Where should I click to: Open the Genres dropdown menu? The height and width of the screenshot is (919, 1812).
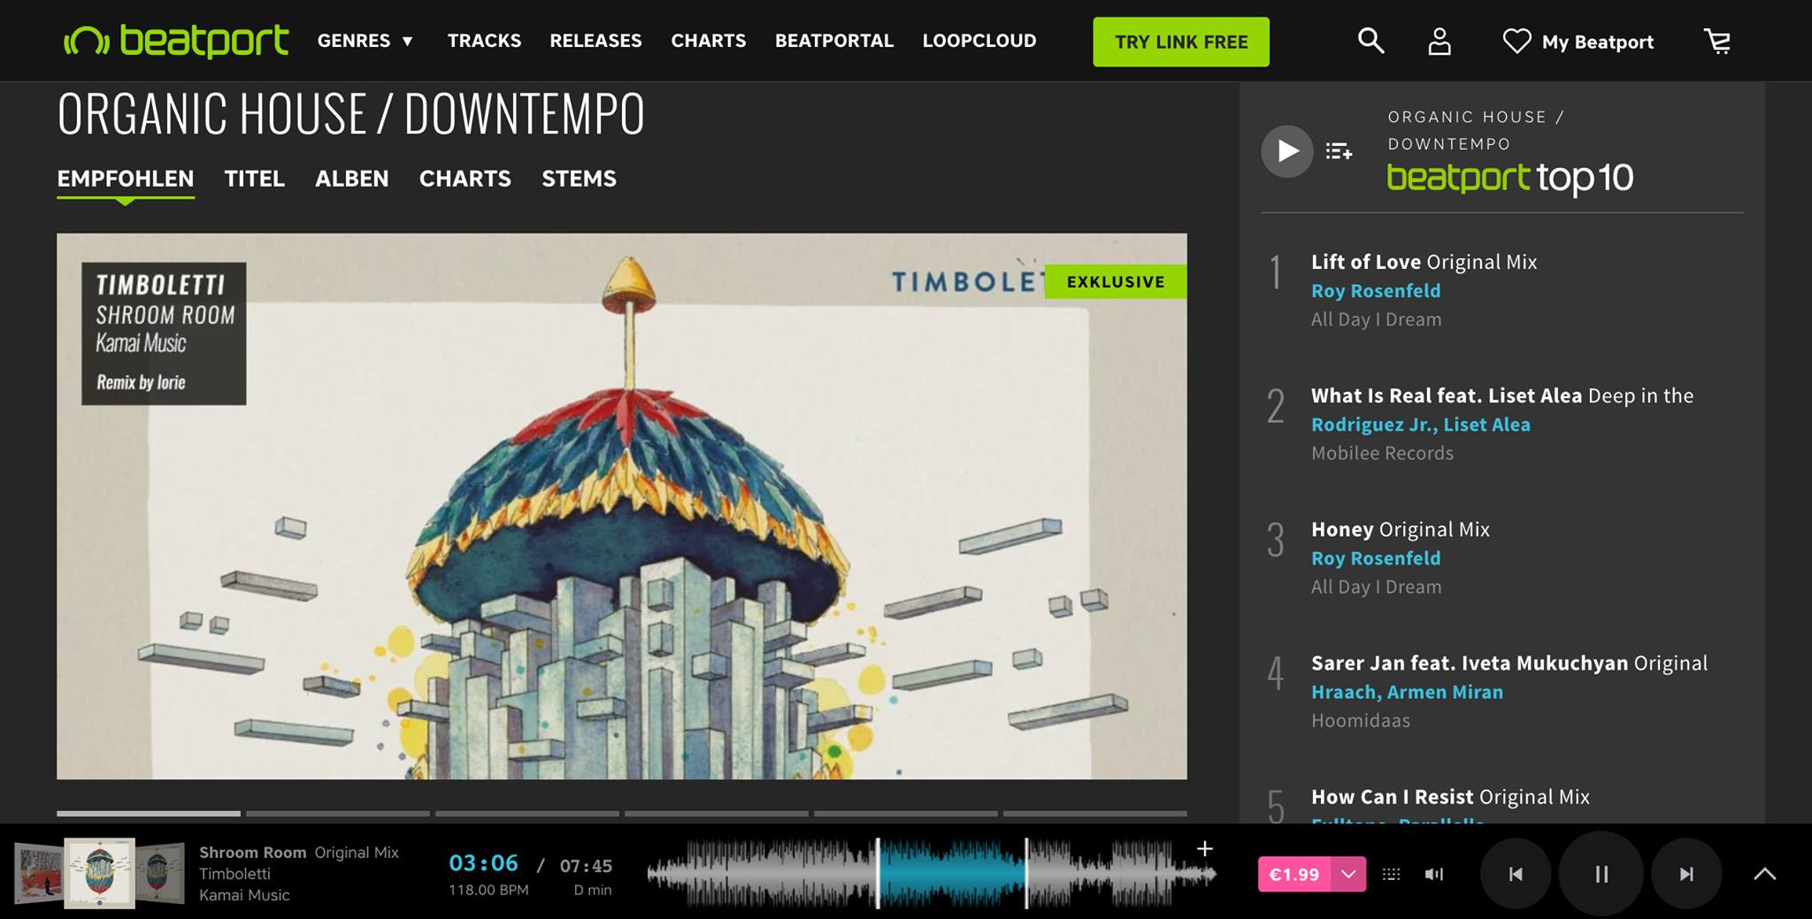pos(365,41)
